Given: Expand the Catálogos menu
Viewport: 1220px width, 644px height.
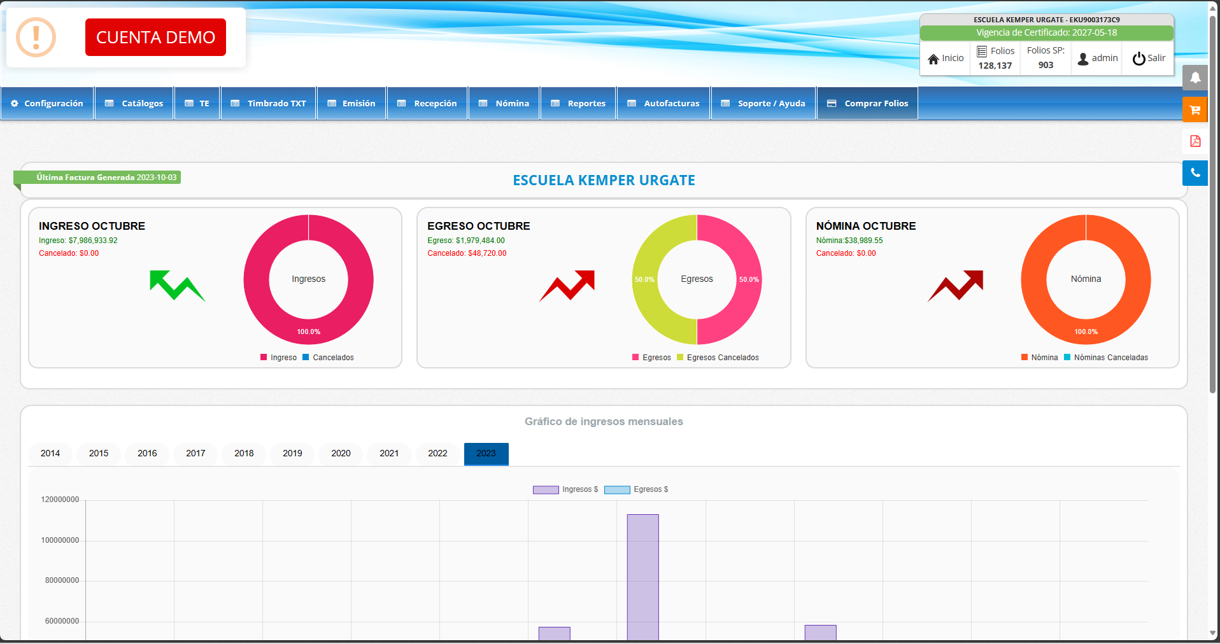Looking at the screenshot, I should [x=134, y=103].
